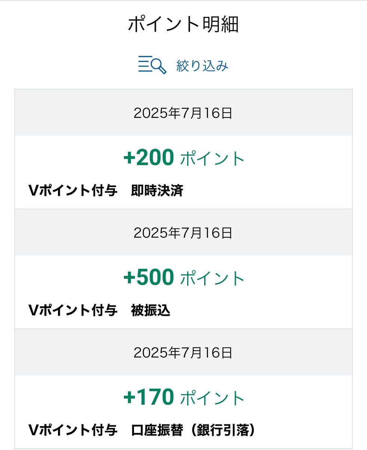The image size is (367, 450).
Task: Select the +170 ポイント amount
Action: [184, 397]
